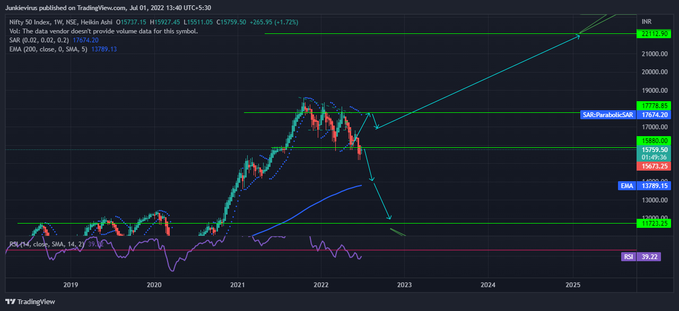The width and height of the screenshot is (679, 311).
Task: Click the 21000.00 price axis tick
Action: (x=654, y=54)
